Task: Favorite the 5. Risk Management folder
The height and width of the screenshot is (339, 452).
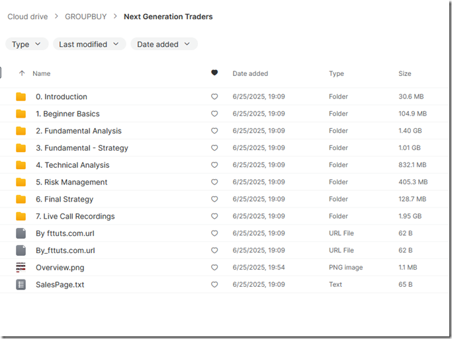Action: click(214, 182)
